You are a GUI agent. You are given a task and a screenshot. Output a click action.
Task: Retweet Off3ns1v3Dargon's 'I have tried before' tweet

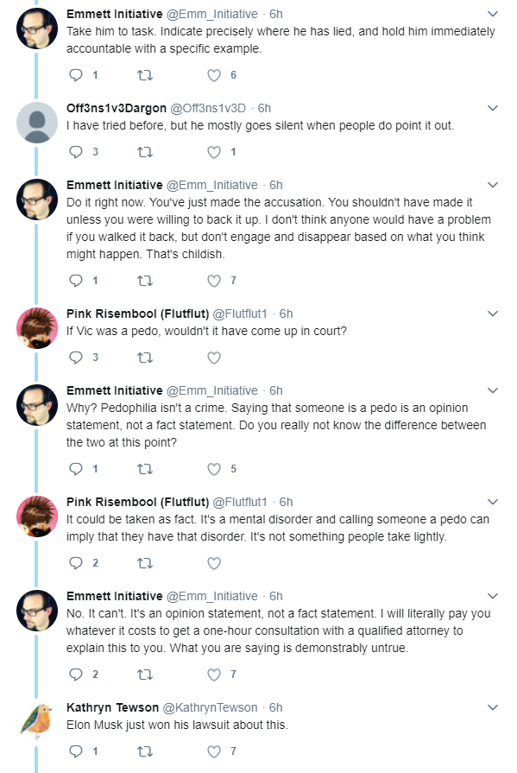tap(144, 152)
